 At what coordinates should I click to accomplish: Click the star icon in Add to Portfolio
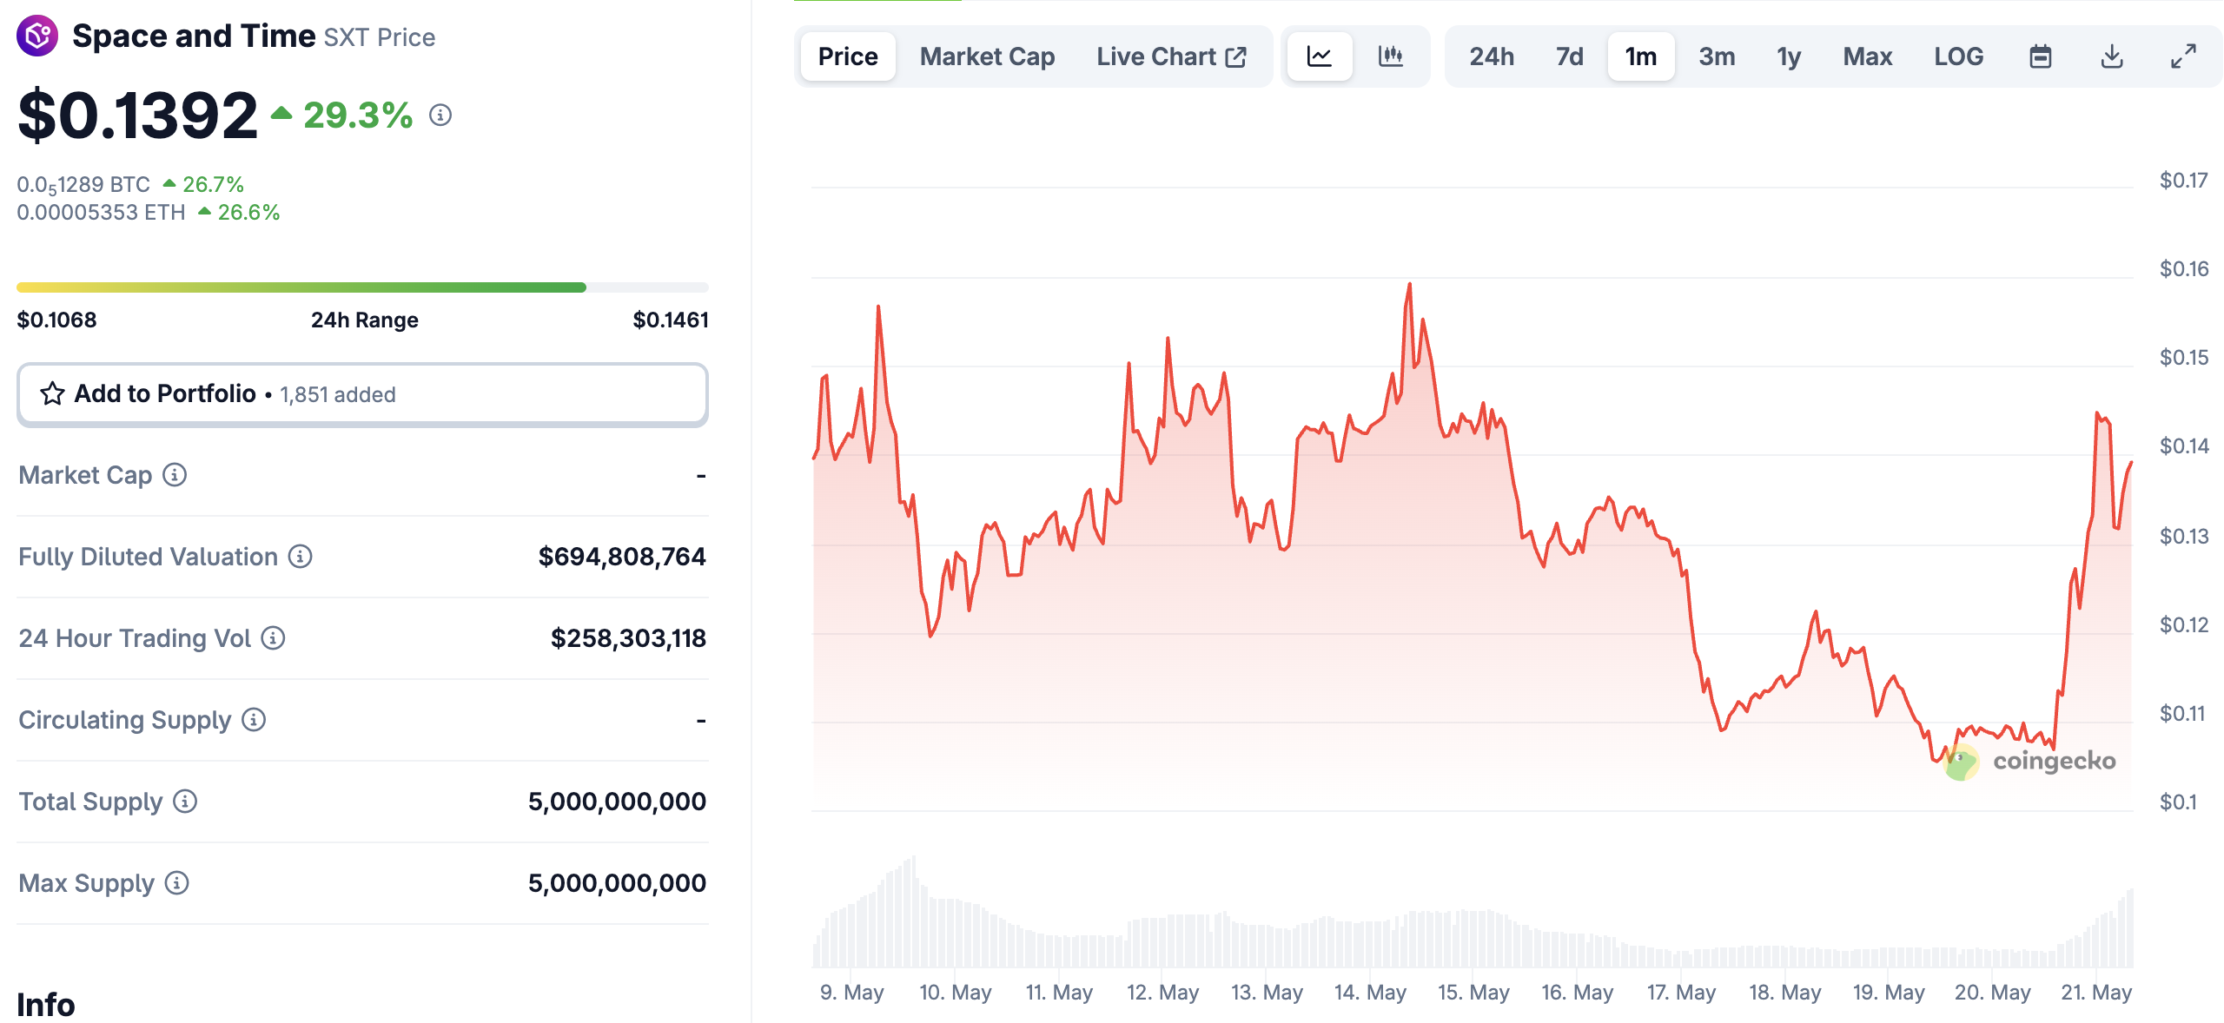pyautogui.click(x=52, y=393)
